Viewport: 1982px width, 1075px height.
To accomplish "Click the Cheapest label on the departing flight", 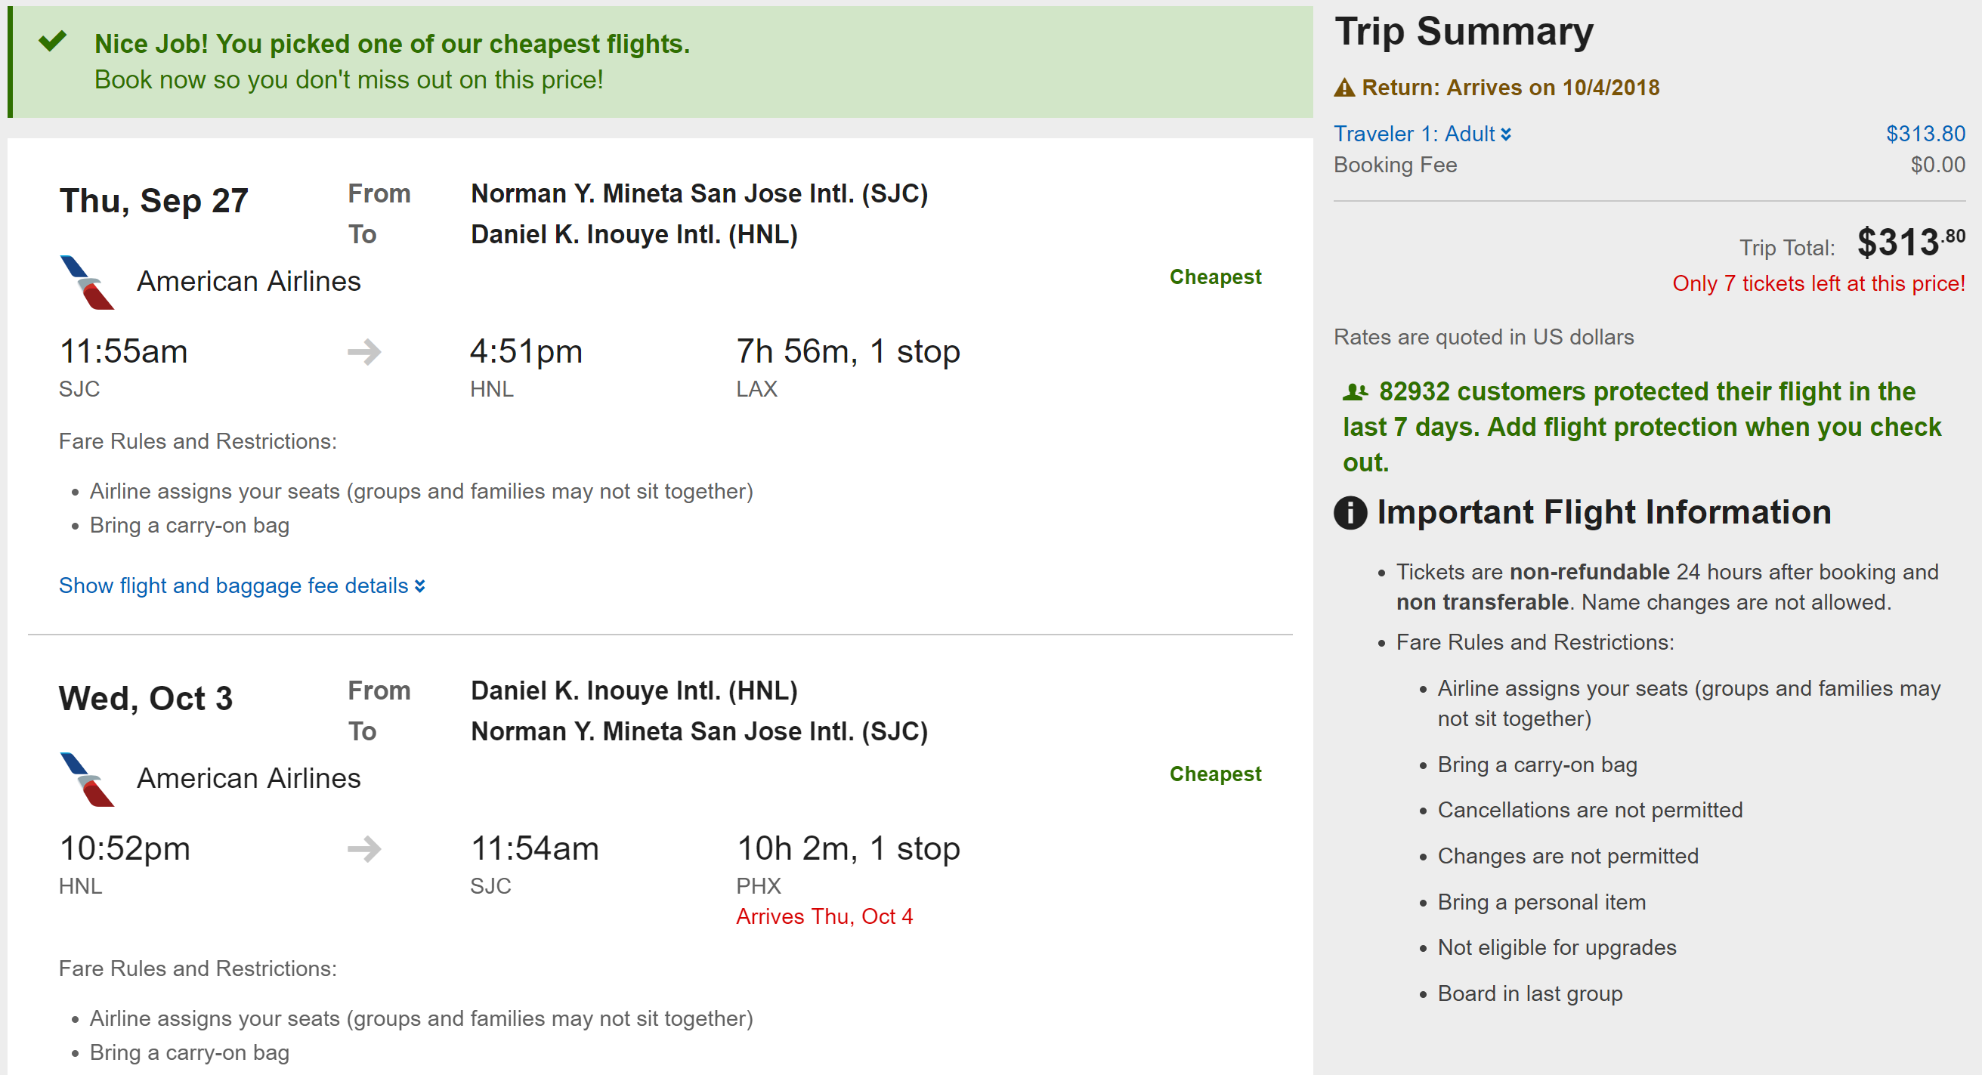I will [x=1215, y=276].
